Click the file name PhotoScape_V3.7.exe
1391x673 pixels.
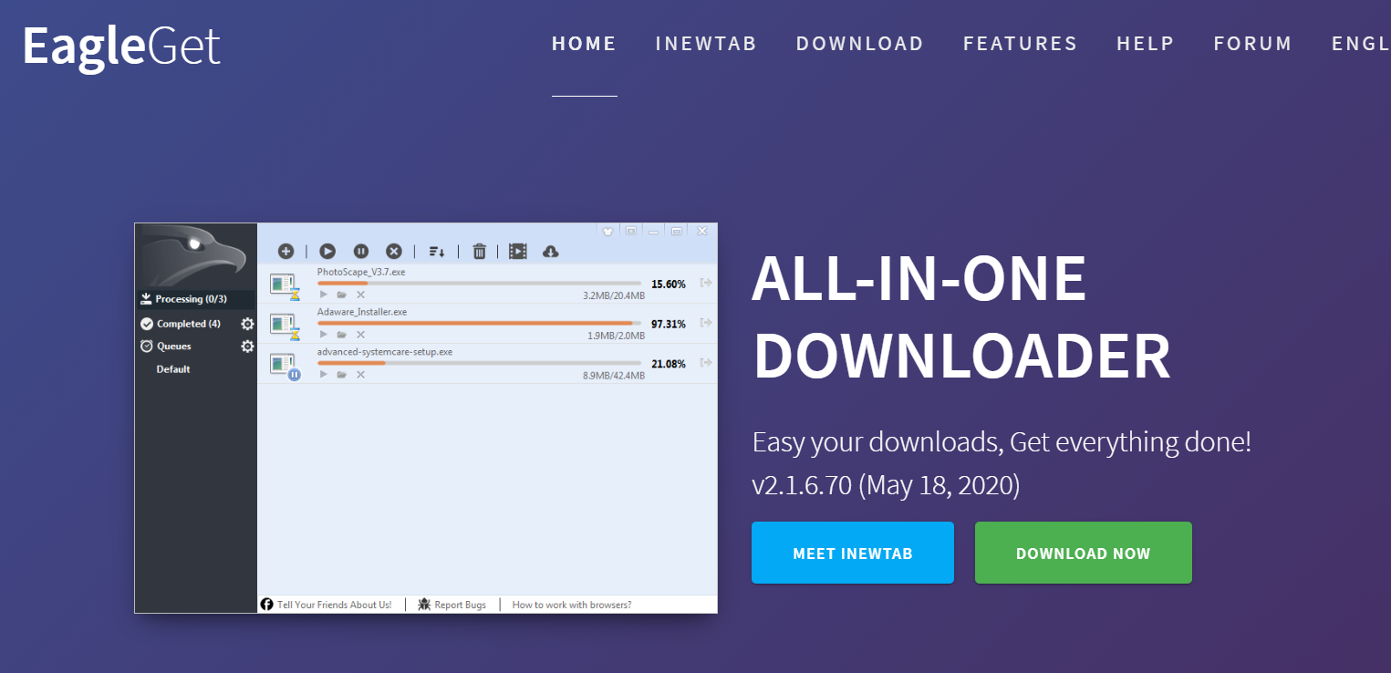(x=361, y=272)
